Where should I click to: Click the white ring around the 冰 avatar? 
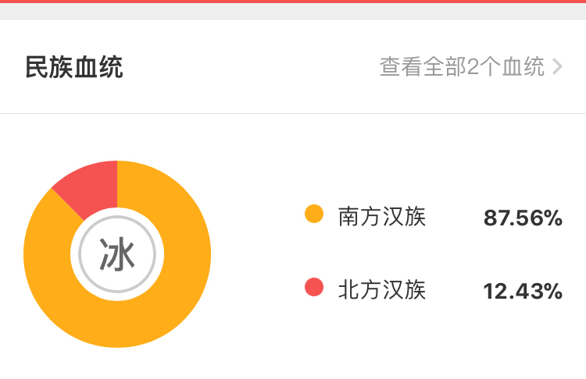(x=117, y=211)
